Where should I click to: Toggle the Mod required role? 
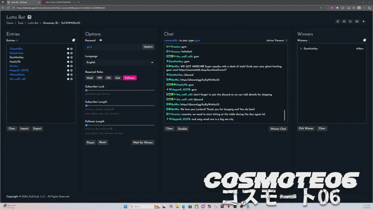pos(90,78)
